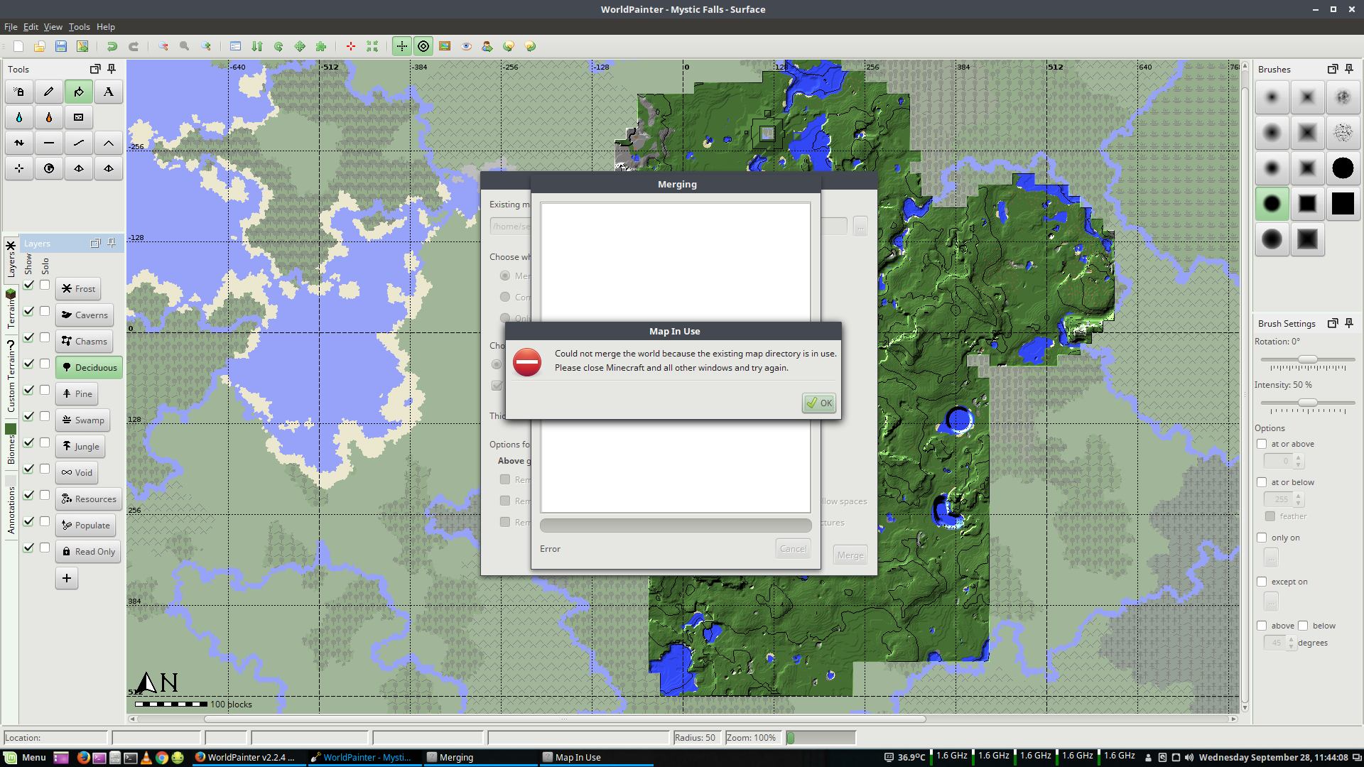Dismiss the Map In Use error with OK
The width and height of the screenshot is (1364, 767).
[818, 403]
